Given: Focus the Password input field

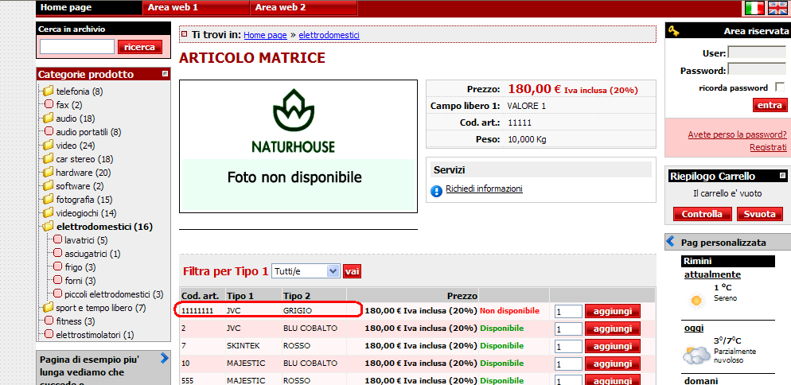Looking at the screenshot, I should (x=757, y=70).
